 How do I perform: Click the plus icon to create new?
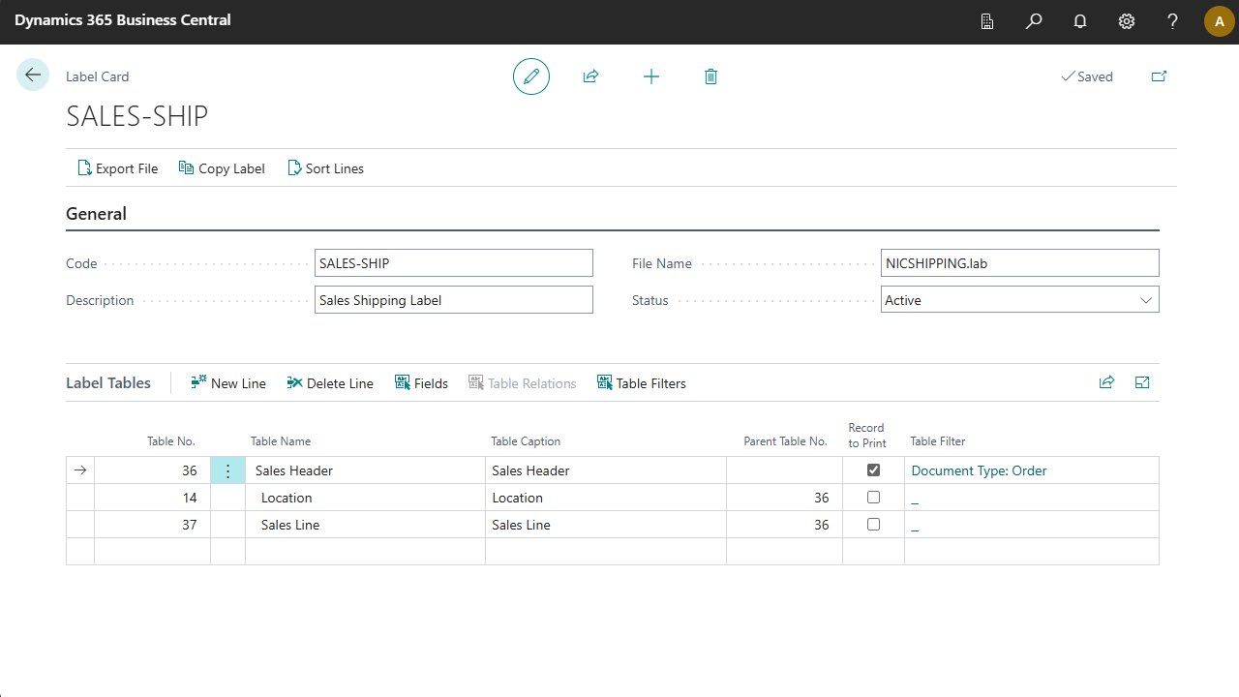651,76
